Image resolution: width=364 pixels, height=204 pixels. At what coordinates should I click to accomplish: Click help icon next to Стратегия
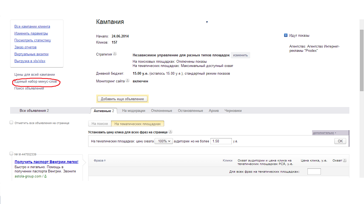[115, 54]
